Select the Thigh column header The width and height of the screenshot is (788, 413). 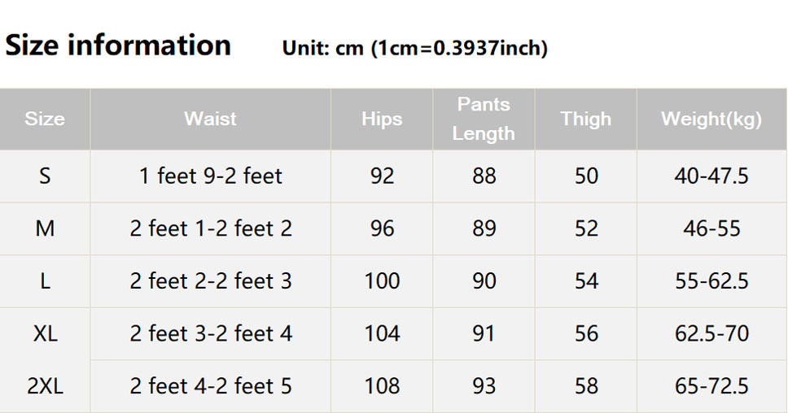[x=586, y=120]
